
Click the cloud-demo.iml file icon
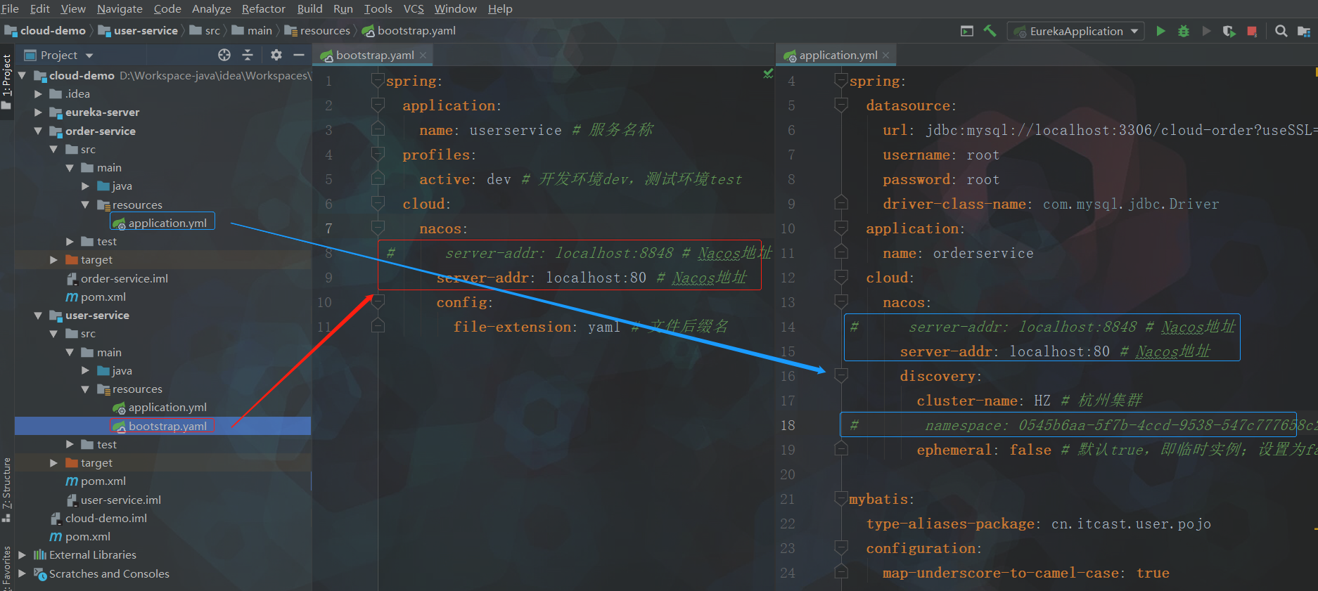(56, 519)
